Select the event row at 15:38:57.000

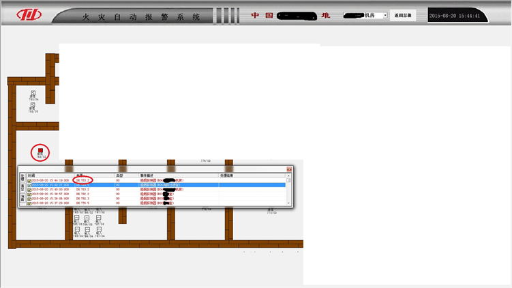tap(156, 195)
